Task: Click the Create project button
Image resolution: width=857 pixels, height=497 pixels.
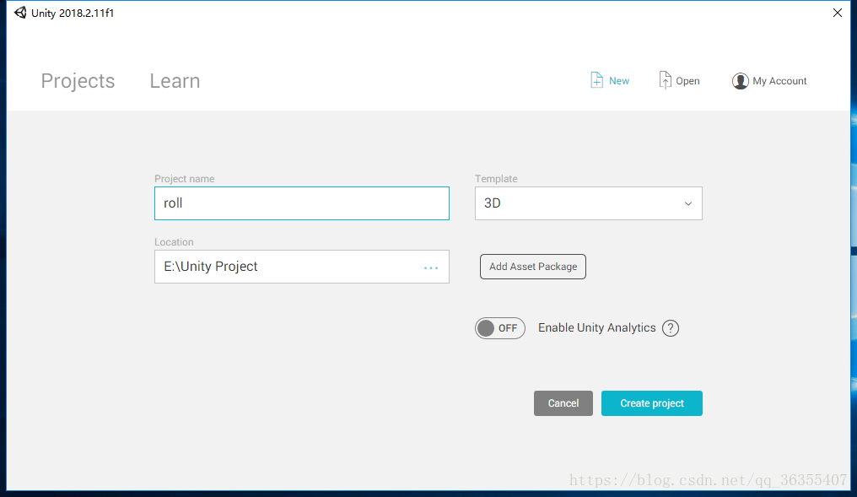Action: coord(651,403)
